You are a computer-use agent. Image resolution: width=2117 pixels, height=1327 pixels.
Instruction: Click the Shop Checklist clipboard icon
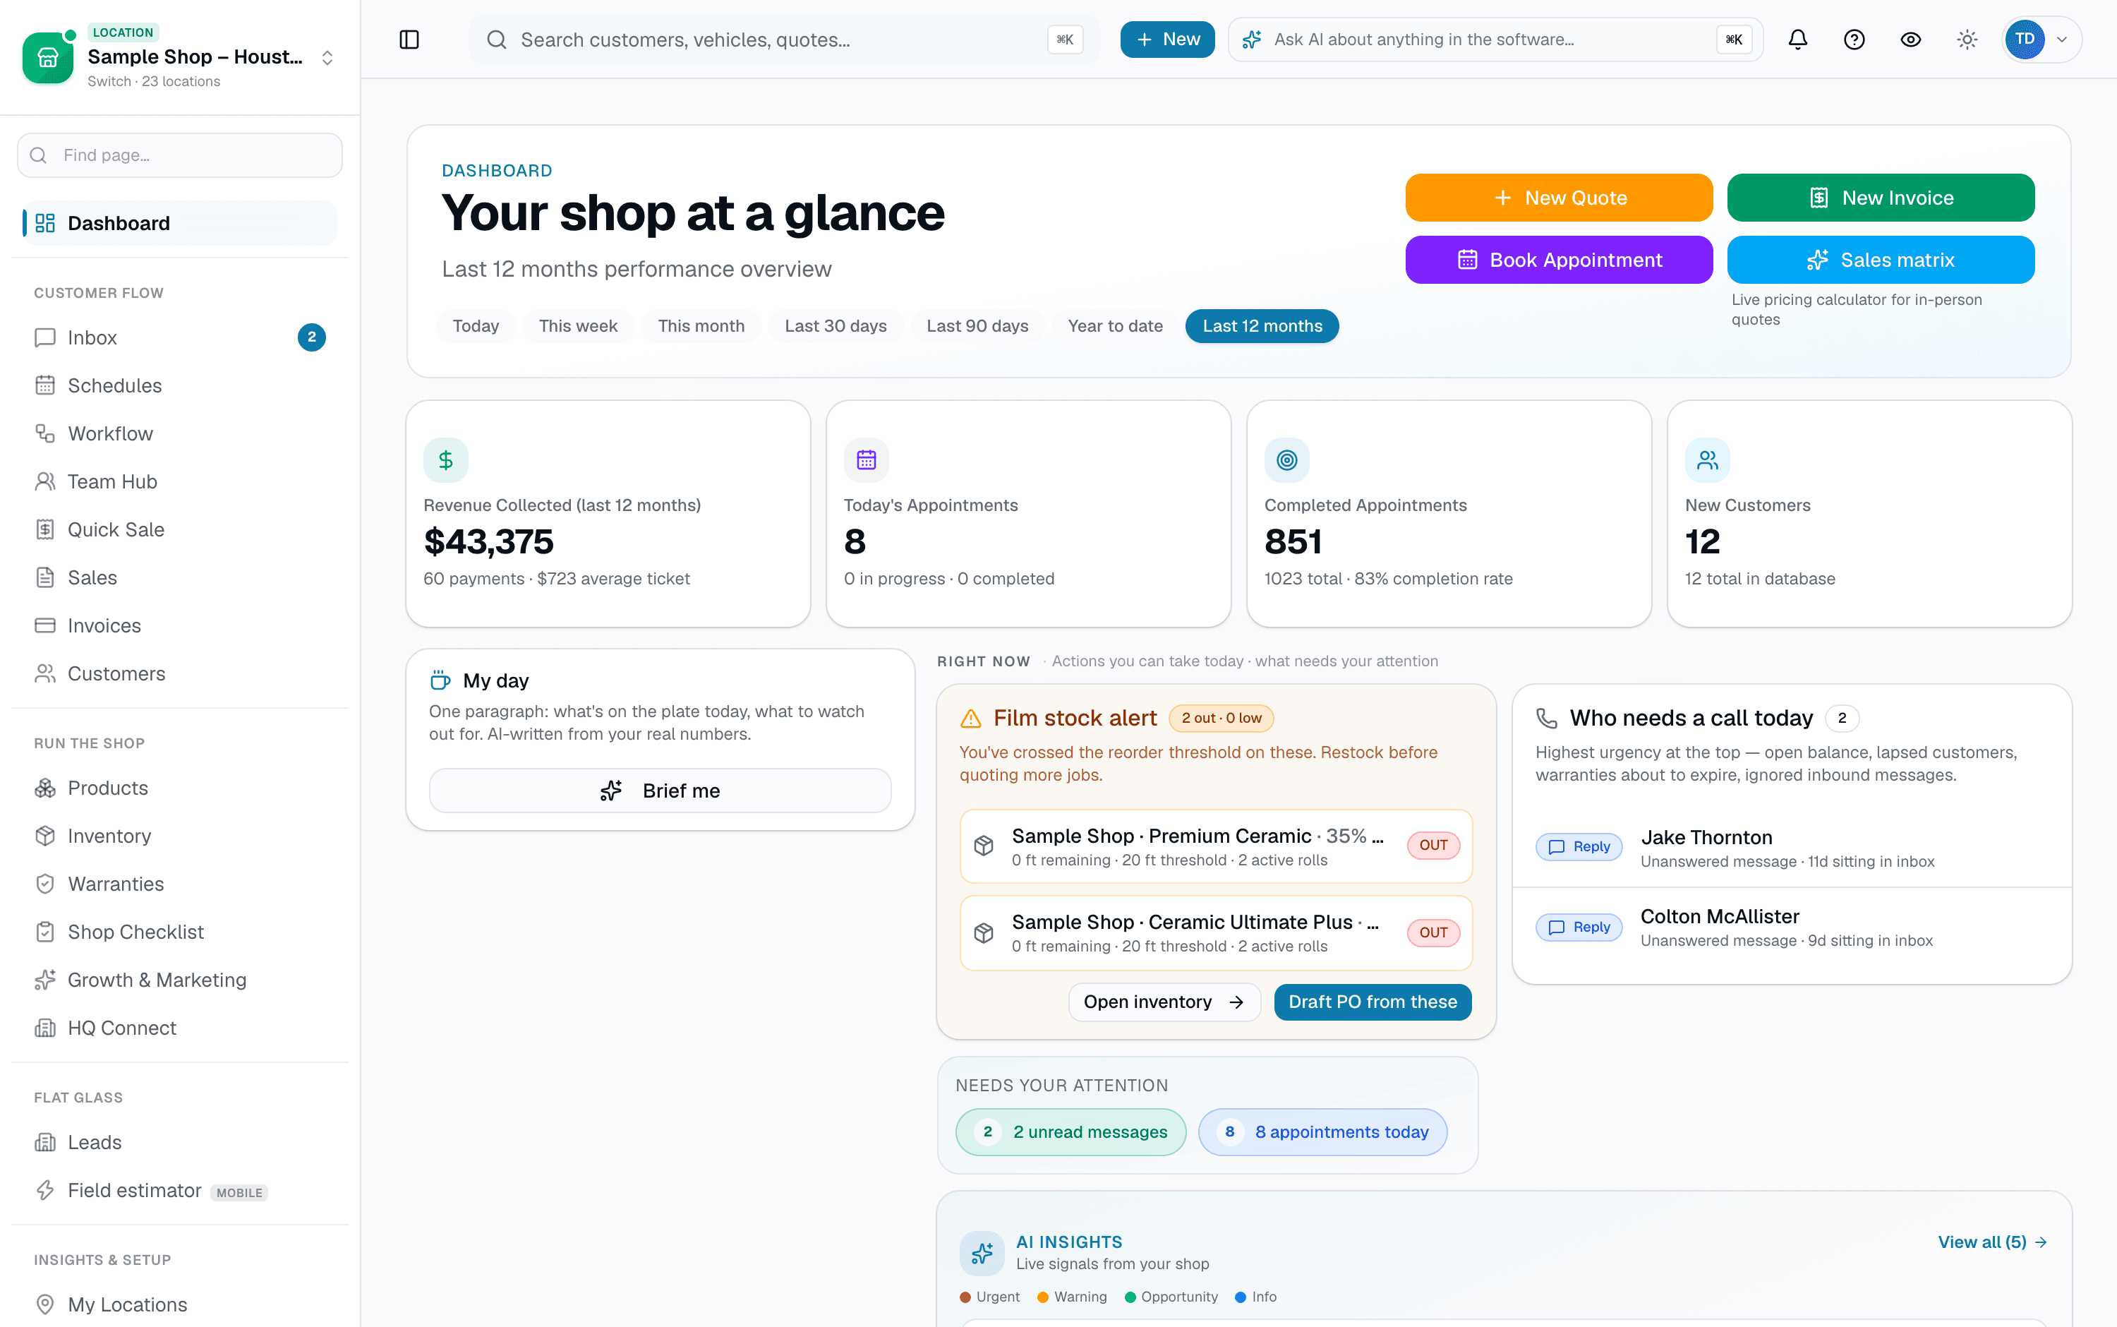click(x=44, y=932)
